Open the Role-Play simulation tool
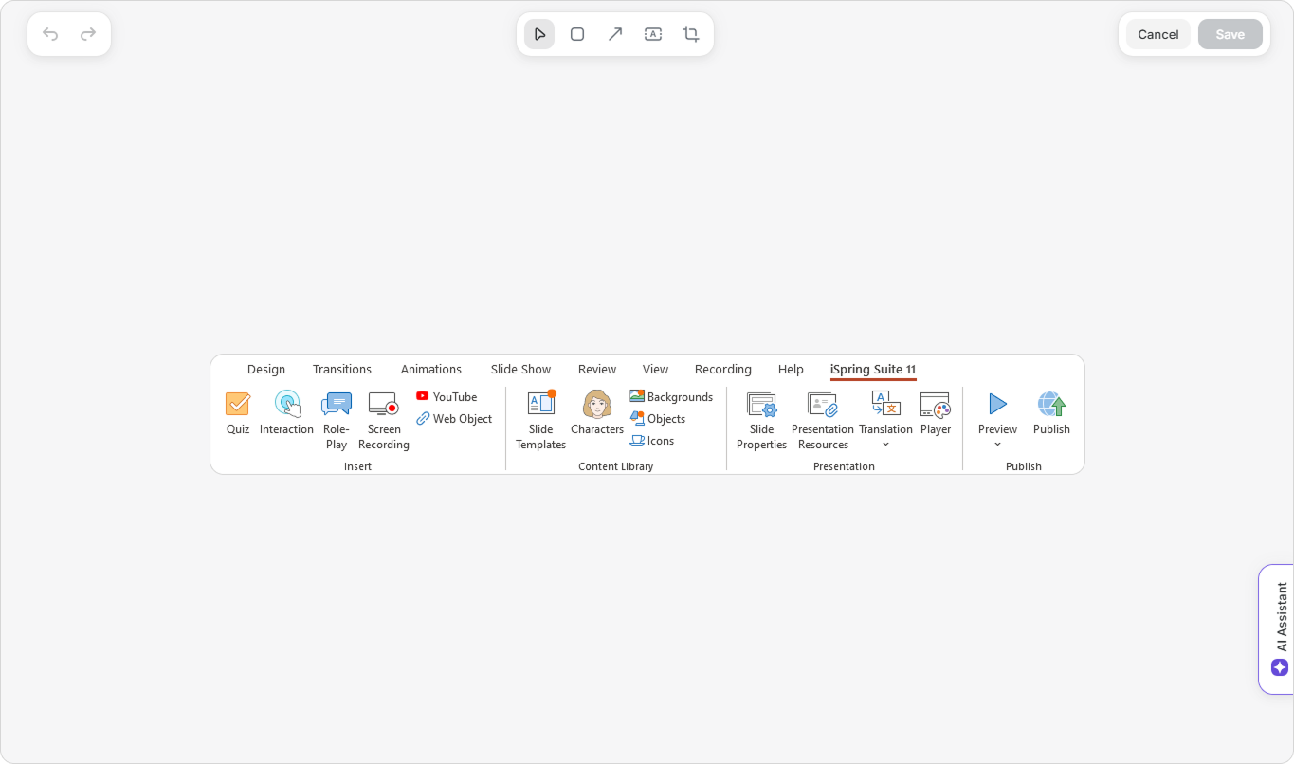 tap(337, 421)
